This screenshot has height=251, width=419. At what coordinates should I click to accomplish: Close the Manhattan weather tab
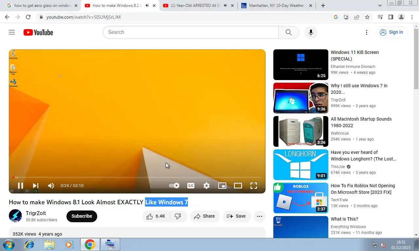(311, 6)
